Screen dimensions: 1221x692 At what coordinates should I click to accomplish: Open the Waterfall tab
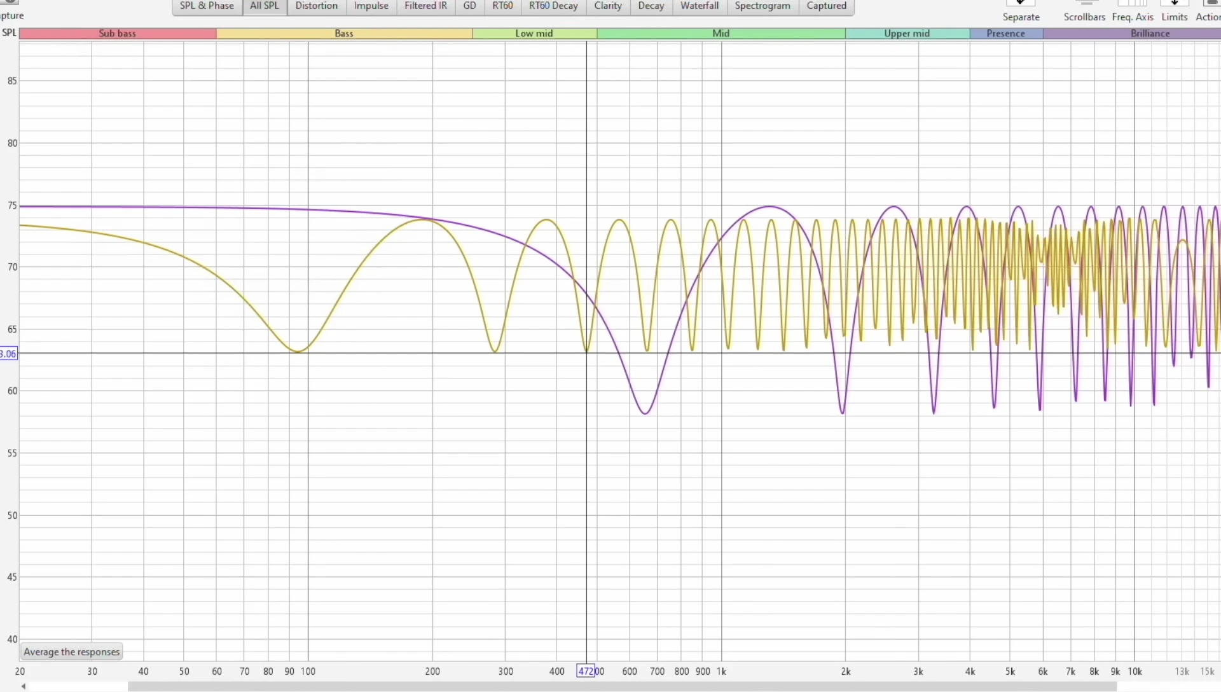click(700, 6)
